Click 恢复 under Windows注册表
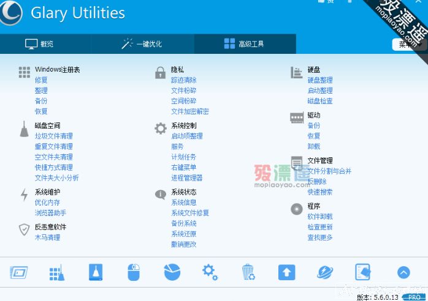The height and width of the screenshot is (301, 428). coord(41,111)
